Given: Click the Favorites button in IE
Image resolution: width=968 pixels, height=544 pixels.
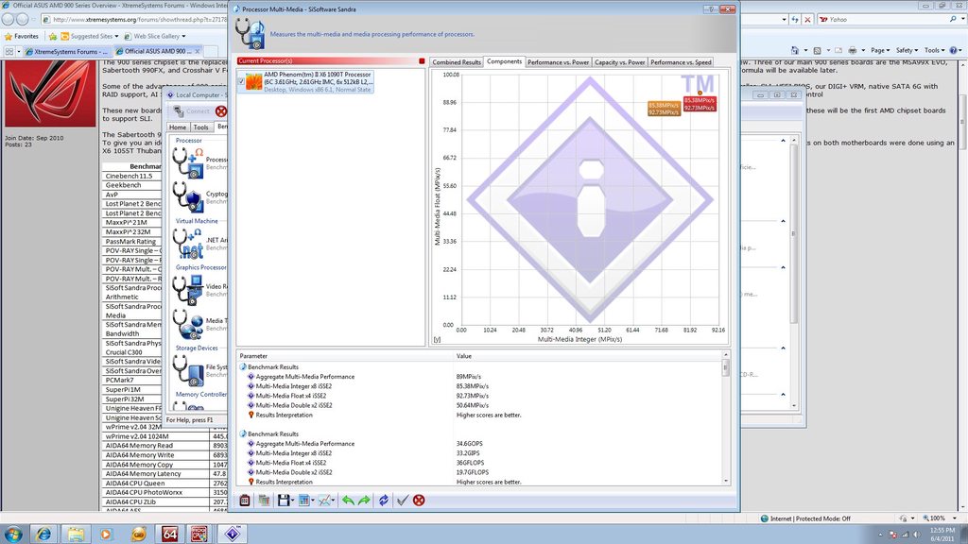Looking at the screenshot, I should 23,37.
